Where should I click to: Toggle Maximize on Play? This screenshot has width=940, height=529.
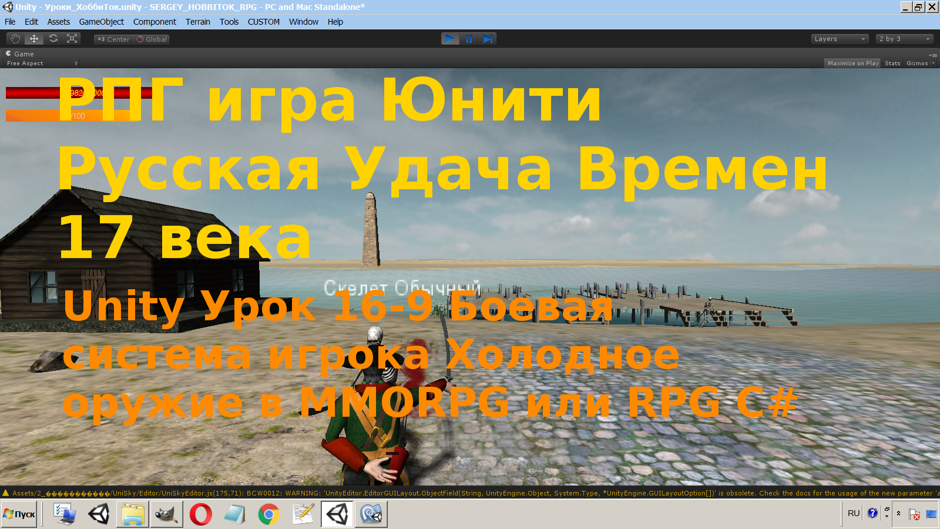(852, 63)
